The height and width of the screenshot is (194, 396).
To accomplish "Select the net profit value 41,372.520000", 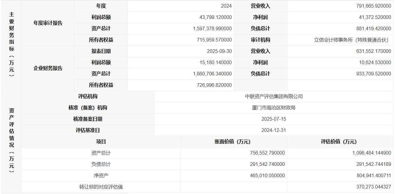I will pyautogui.click(x=375, y=17).
